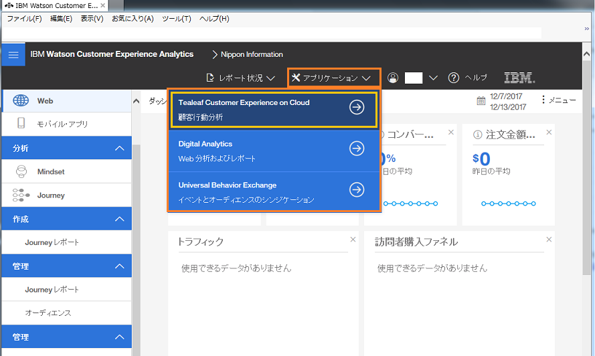Open ファイル(F) menu
Screen dimensions: 595x356
24,19
